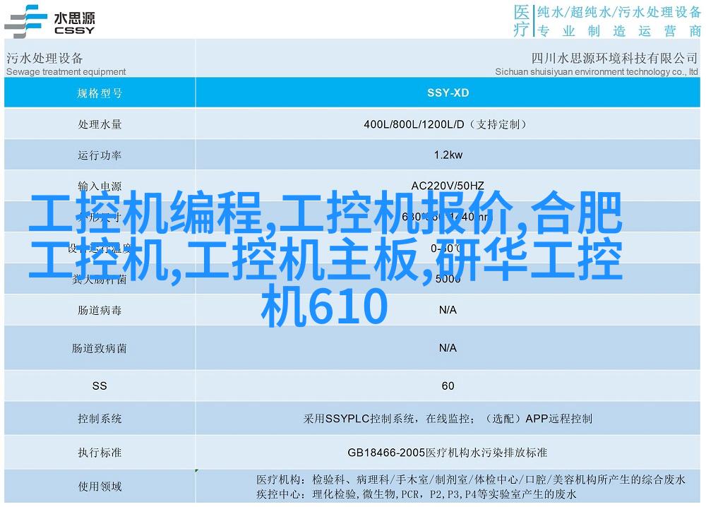Image resolution: width=706 pixels, height=507 pixels.
Task: Select the "污水处理设备" heading text
Action: point(44,58)
